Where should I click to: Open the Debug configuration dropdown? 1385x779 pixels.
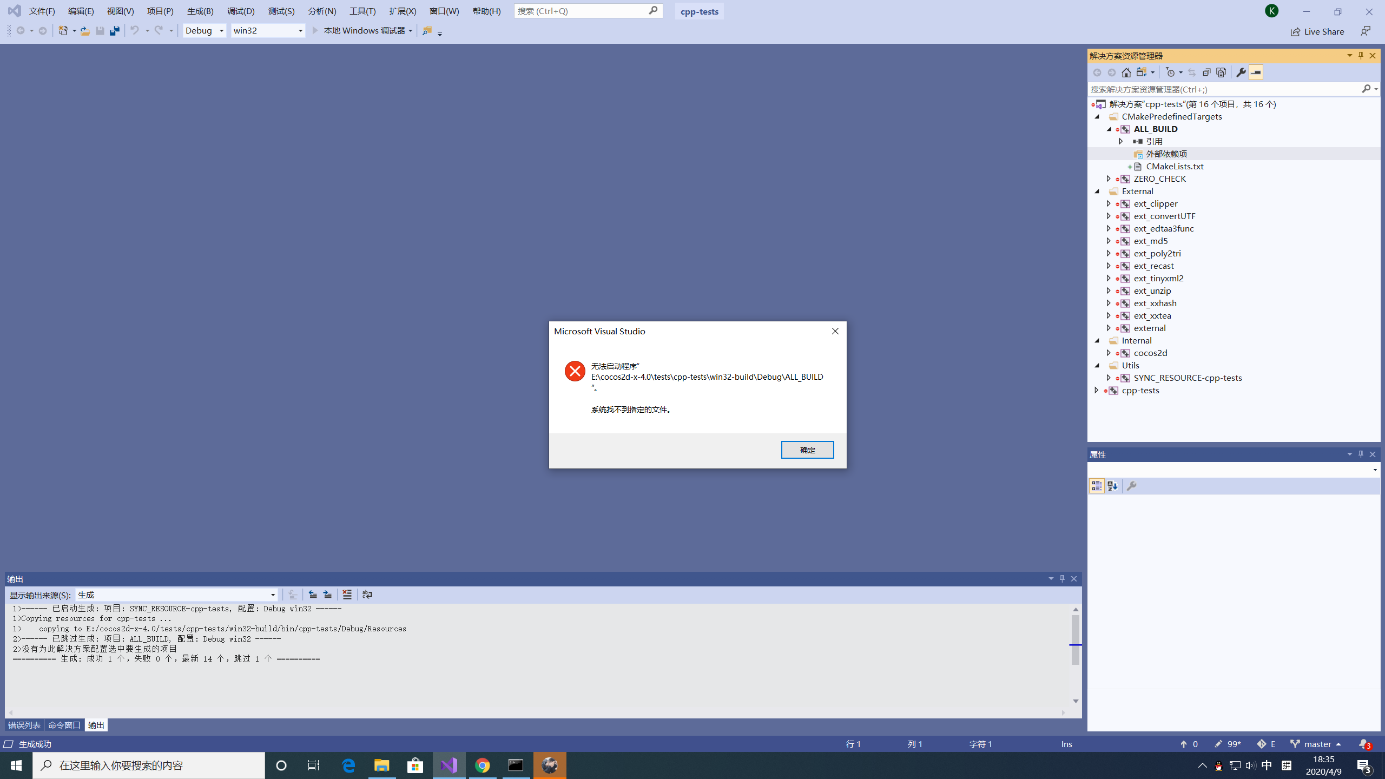(x=205, y=31)
